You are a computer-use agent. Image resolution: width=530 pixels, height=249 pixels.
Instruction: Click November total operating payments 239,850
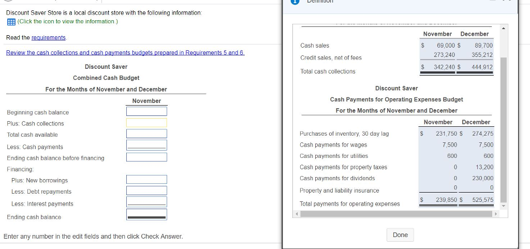point(447,200)
